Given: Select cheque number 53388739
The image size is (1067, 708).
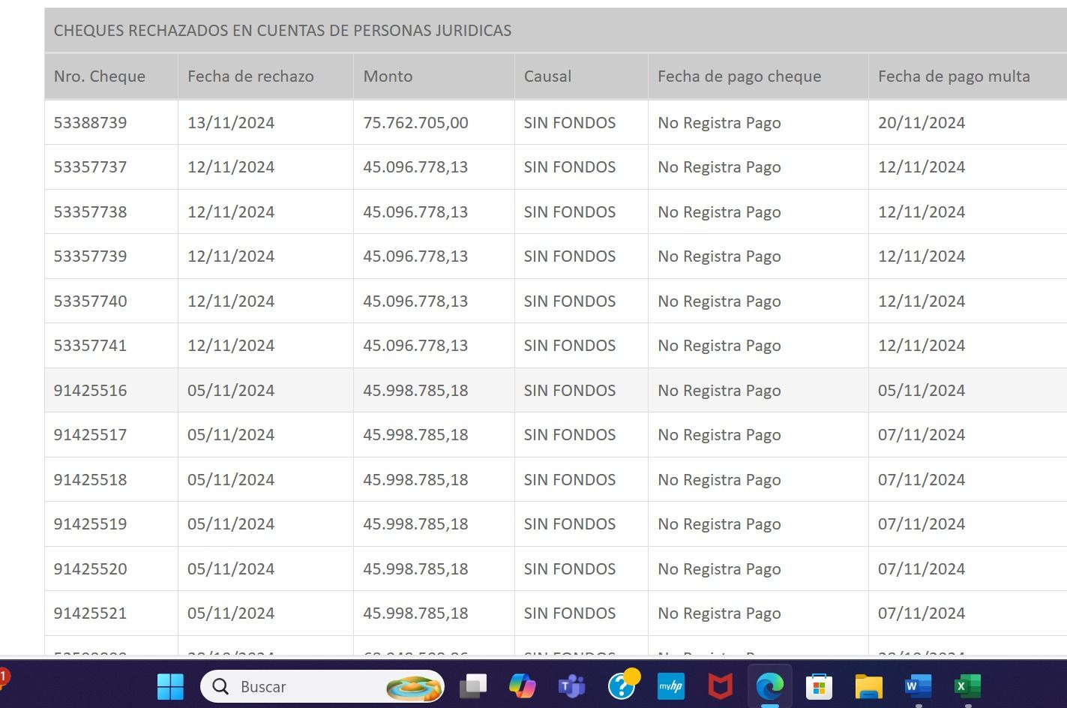Looking at the screenshot, I should (x=91, y=122).
